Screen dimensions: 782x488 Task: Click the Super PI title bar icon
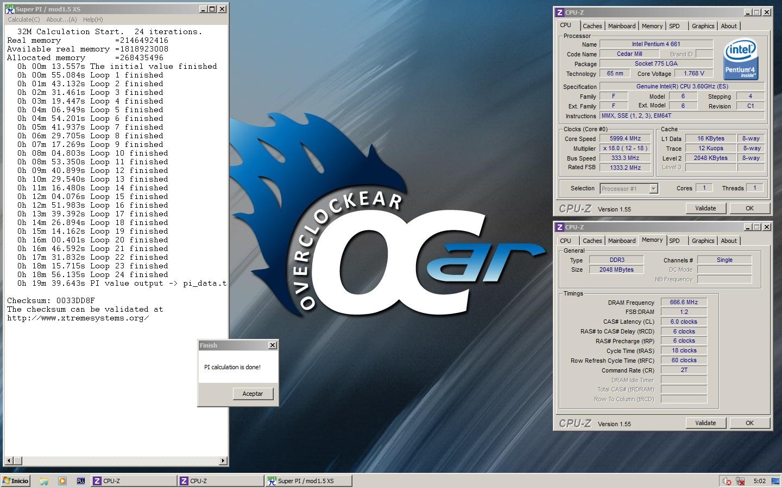coord(10,9)
